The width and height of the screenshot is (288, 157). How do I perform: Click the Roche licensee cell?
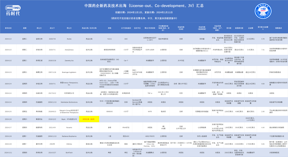click(x=69, y=39)
